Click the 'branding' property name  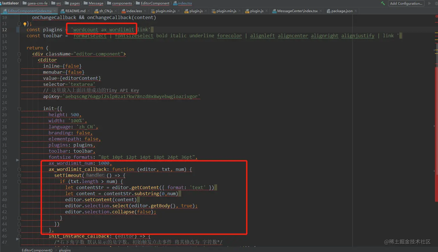[x=60, y=133]
